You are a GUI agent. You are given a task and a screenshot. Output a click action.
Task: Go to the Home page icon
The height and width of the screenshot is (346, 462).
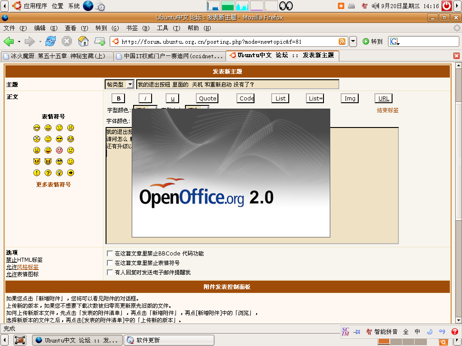[x=83, y=41]
